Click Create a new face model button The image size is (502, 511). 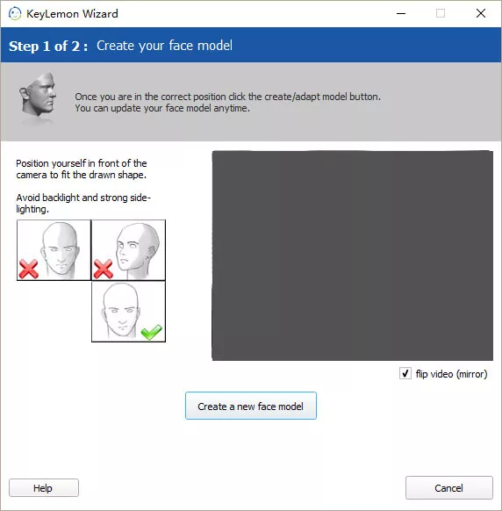(x=251, y=406)
